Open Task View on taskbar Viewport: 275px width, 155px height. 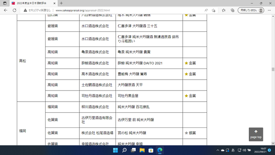click(133, 150)
